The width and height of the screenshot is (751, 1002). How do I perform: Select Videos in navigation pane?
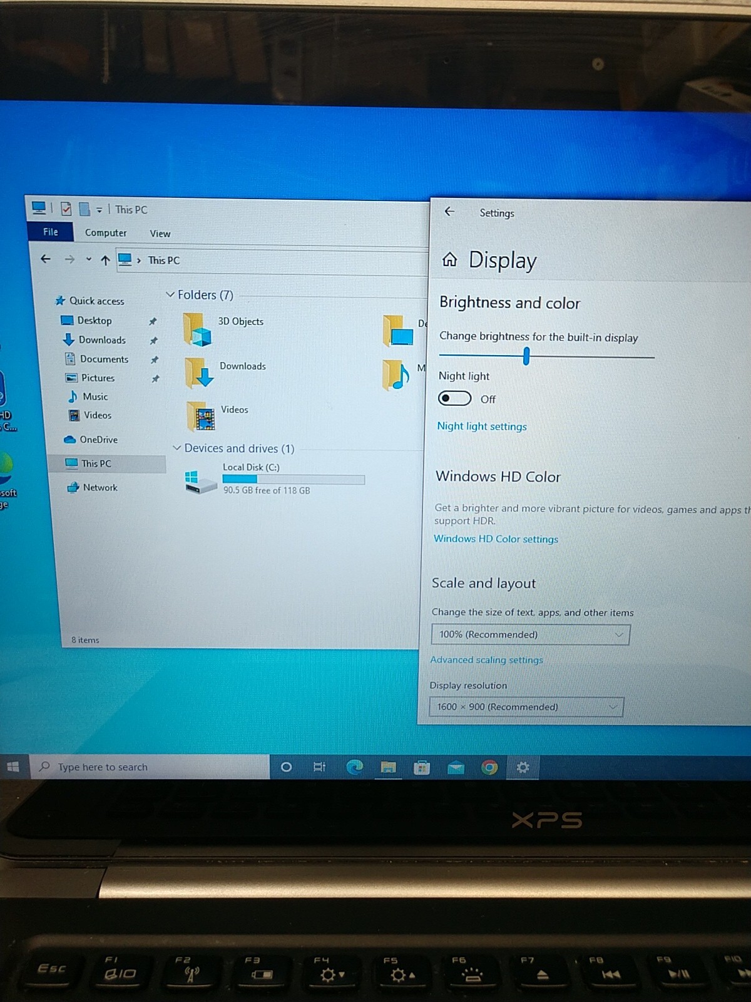click(x=90, y=415)
